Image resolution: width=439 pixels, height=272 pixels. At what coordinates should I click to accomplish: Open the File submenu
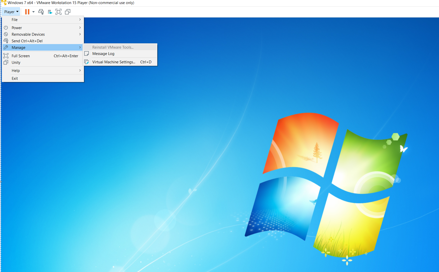click(43, 20)
